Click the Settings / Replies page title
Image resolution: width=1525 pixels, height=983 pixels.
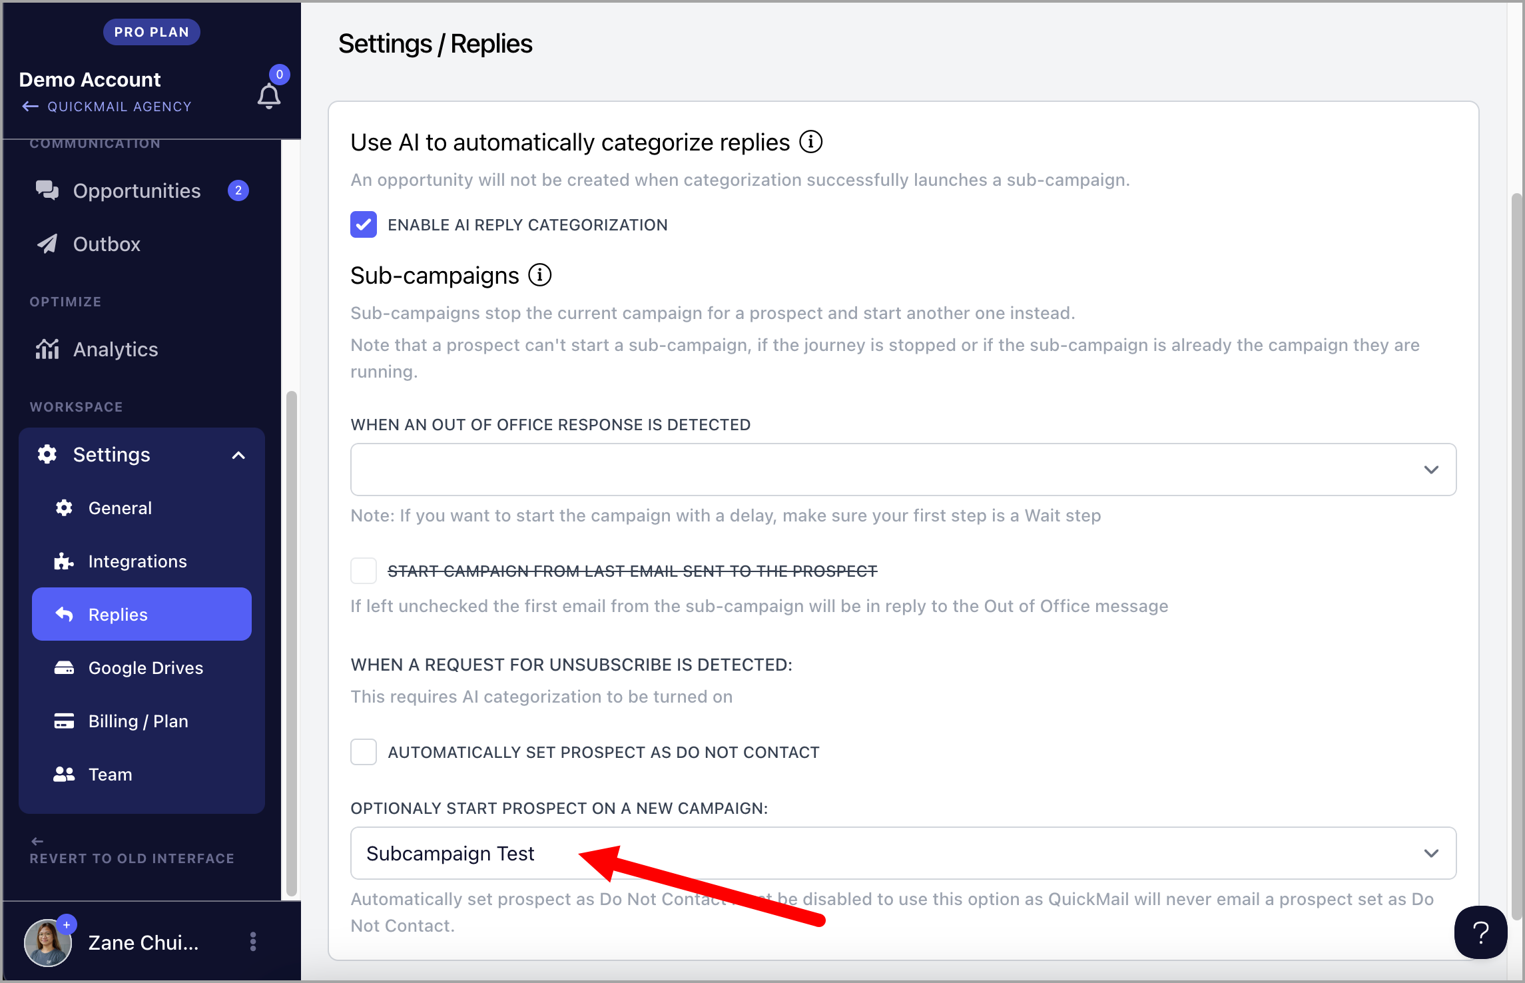(x=436, y=44)
